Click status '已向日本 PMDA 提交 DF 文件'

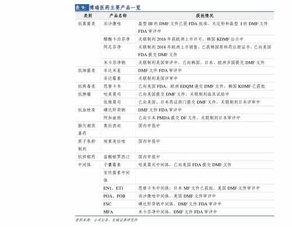point(167,118)
